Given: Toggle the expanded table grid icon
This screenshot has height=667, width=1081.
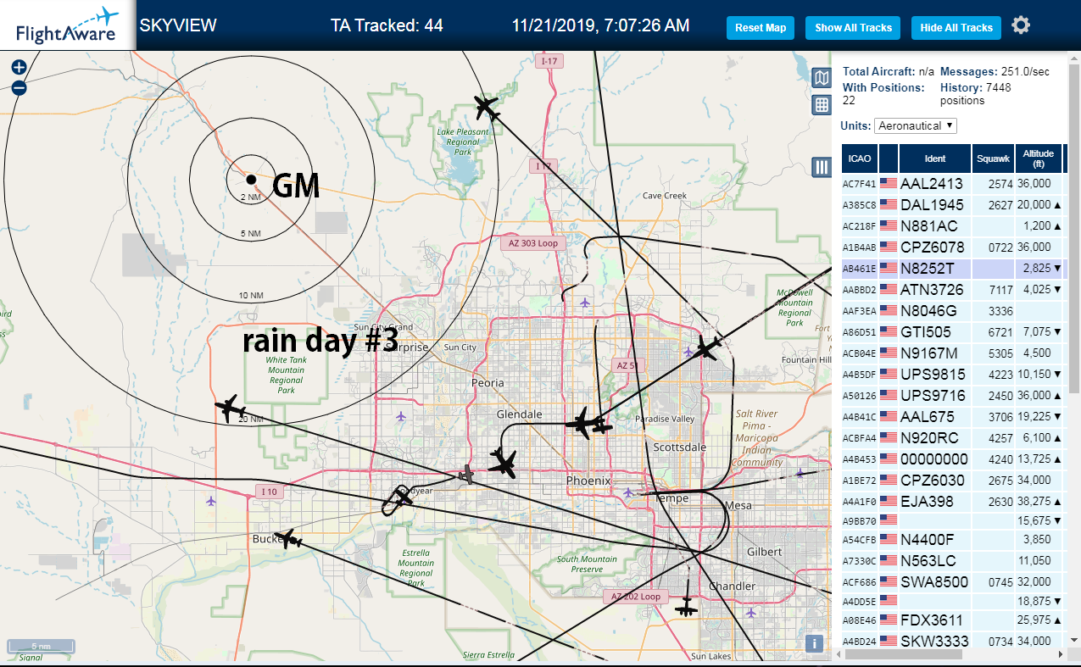Looking at the screenshot, I should [x=822, y=105].
